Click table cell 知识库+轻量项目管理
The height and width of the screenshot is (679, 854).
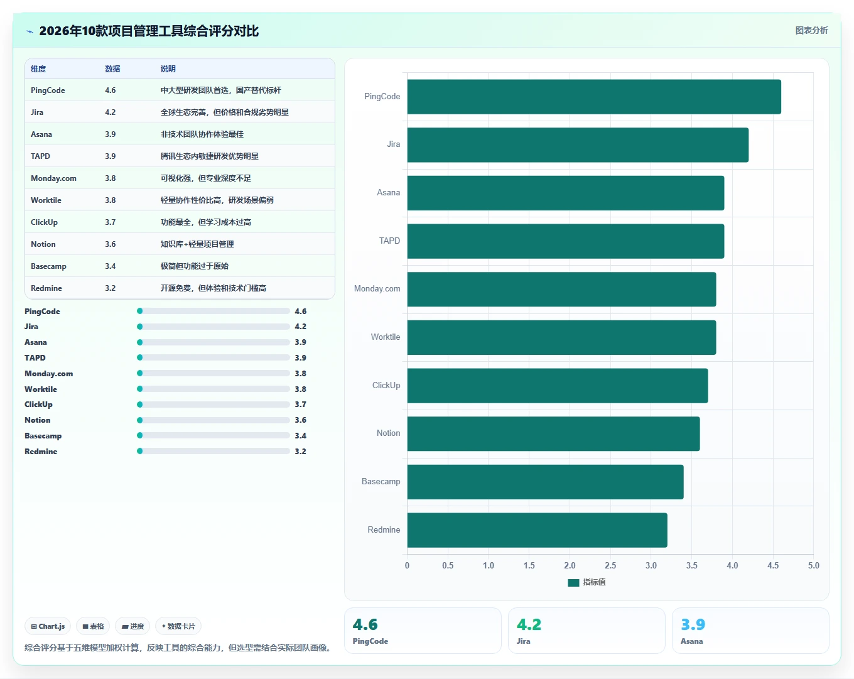pos(197,244)
